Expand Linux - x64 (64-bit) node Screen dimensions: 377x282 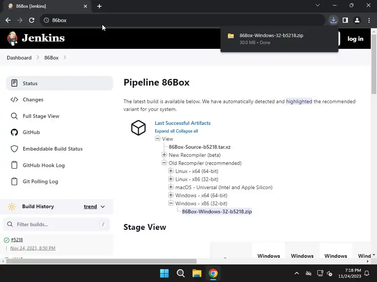[x=171, y=171]
